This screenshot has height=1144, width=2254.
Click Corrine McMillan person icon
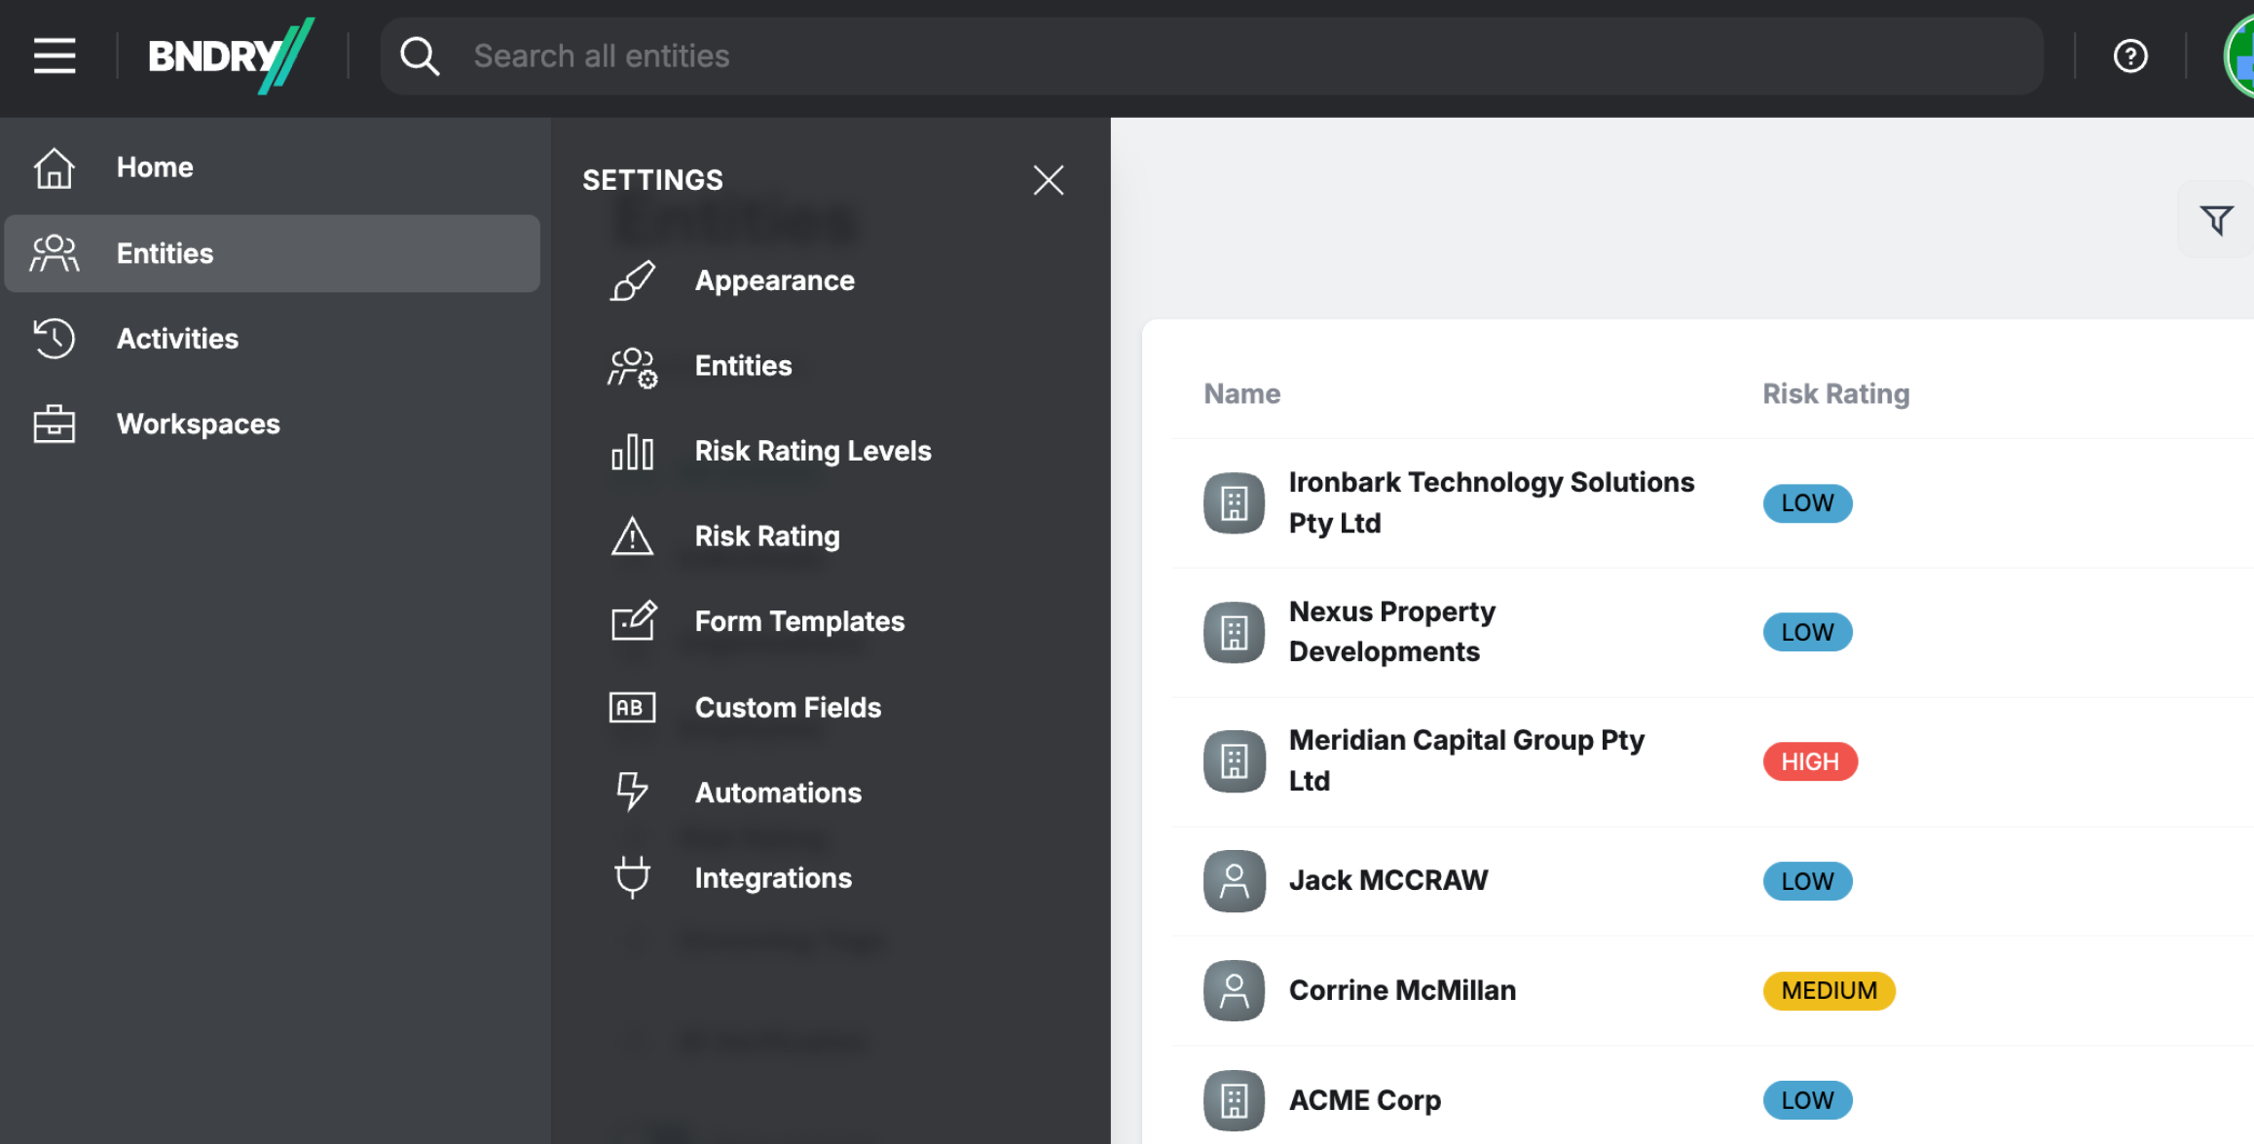(1235, 991)
